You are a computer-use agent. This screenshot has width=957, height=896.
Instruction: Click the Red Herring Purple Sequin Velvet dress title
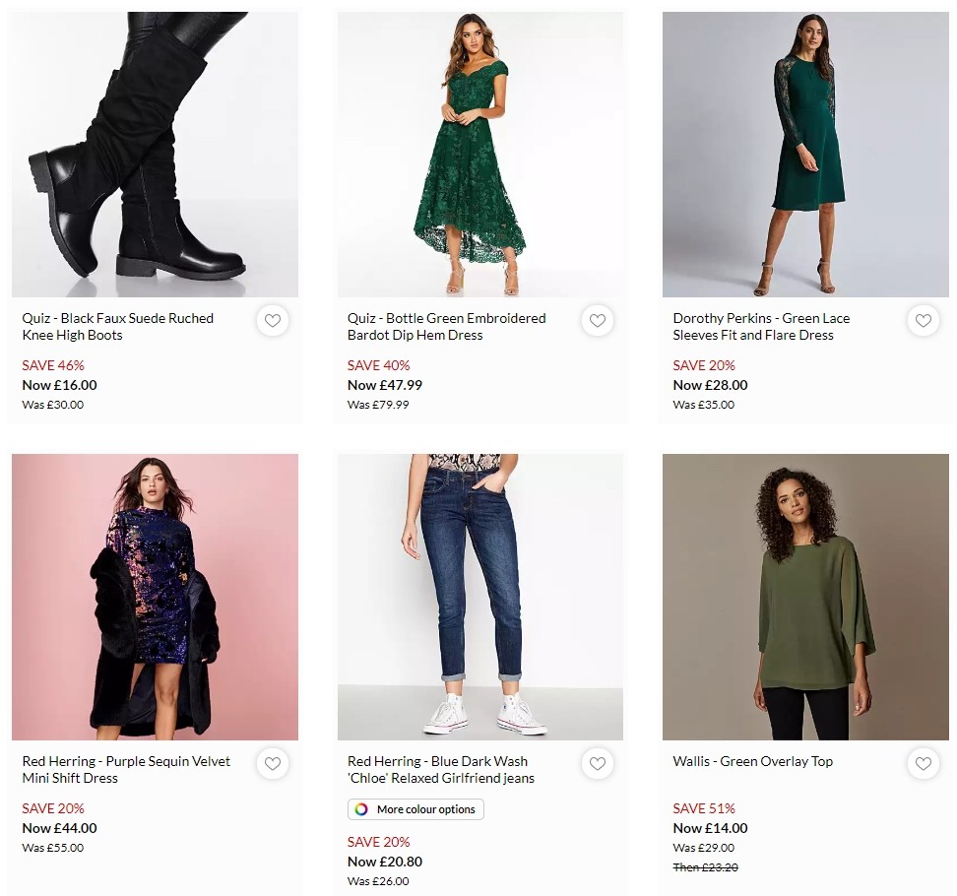tap(126, 770)
